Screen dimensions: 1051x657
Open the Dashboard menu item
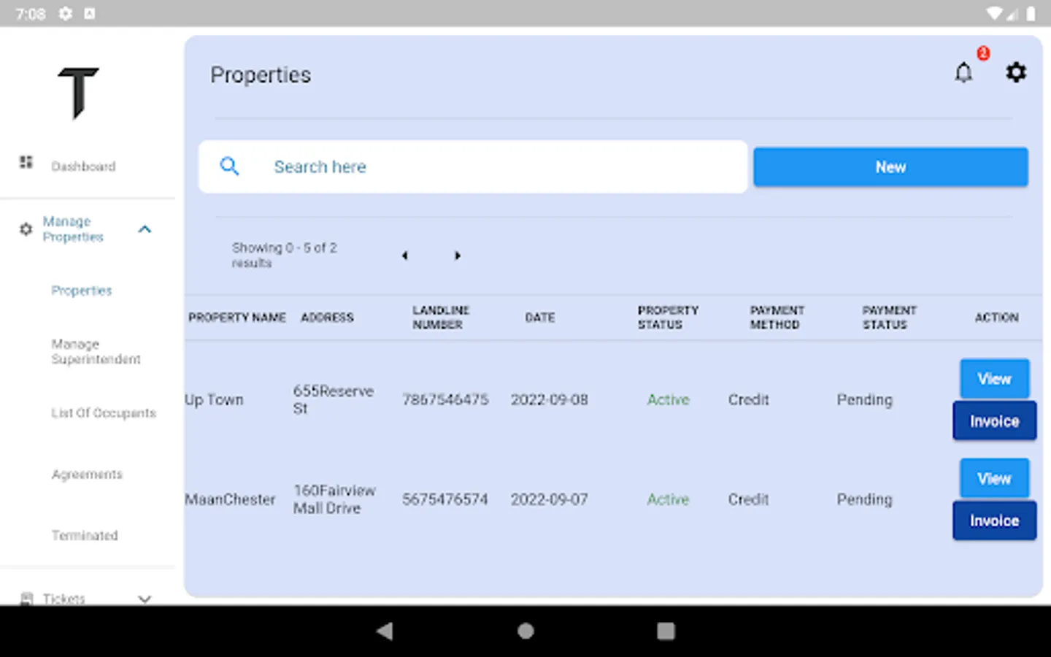coord(83,166)
